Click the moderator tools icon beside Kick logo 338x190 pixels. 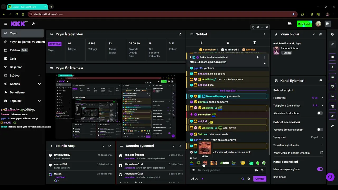coord(33,24)
